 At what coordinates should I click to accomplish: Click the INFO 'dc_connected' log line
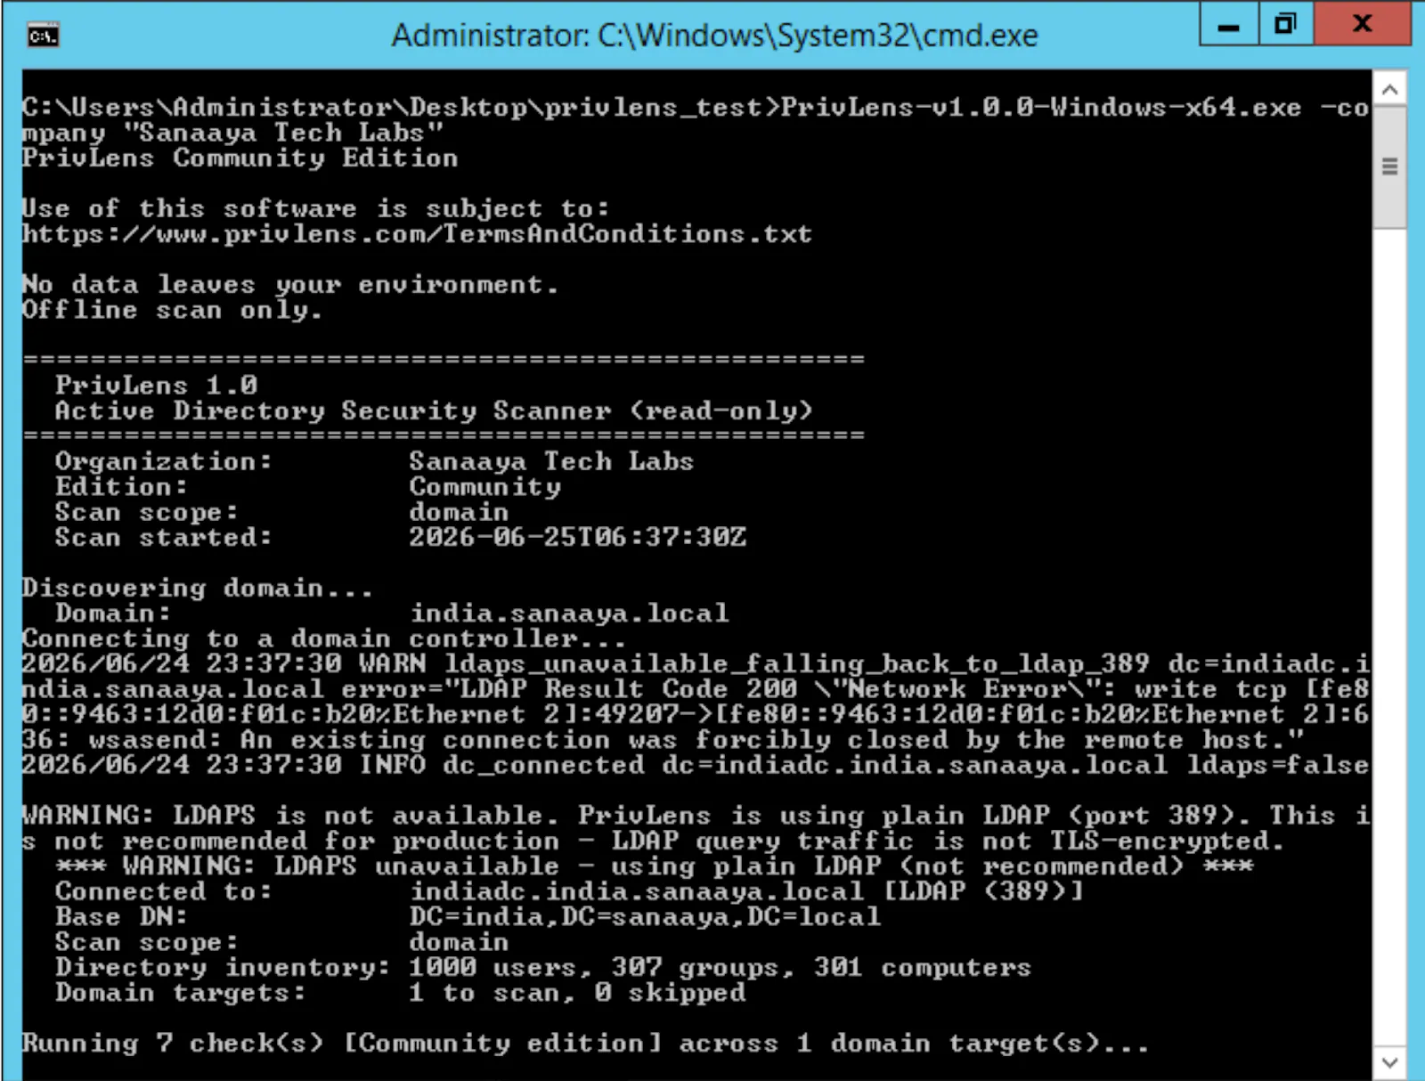click(x=695, y=765)
